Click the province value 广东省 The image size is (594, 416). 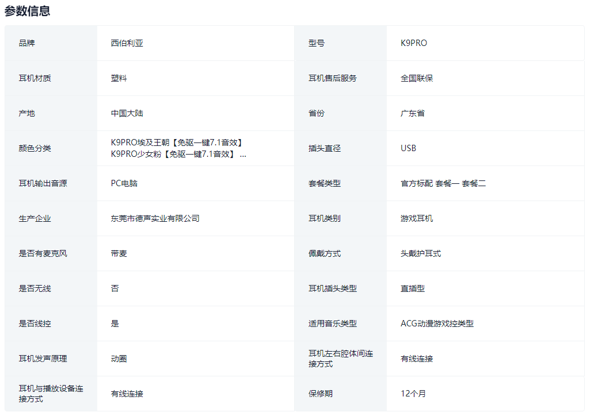click(x=413, y=113)
